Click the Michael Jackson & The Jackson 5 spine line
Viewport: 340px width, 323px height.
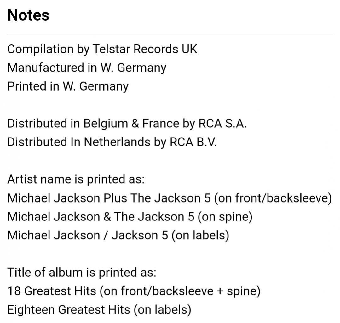(130, 217)
